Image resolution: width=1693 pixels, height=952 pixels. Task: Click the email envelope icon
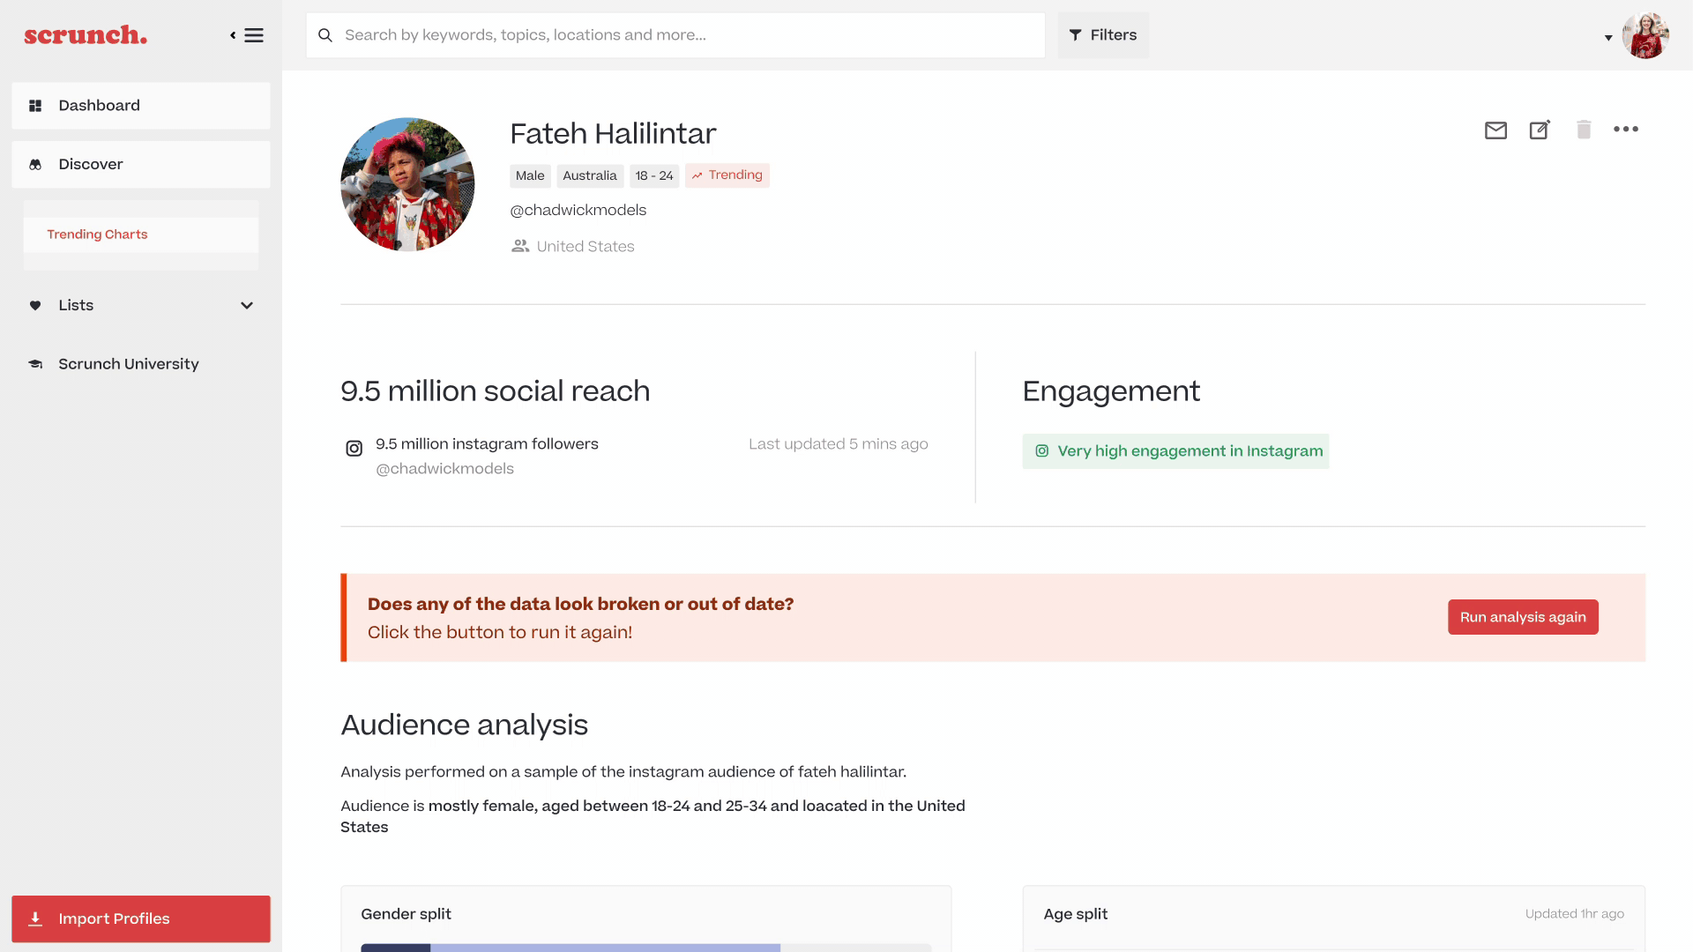1495,130
